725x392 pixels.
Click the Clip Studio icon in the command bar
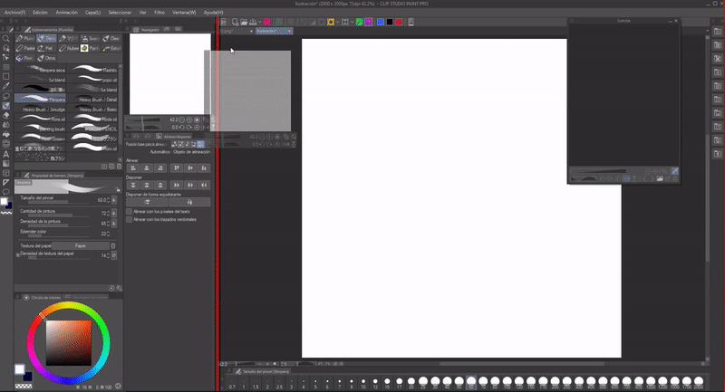[223, 22]
